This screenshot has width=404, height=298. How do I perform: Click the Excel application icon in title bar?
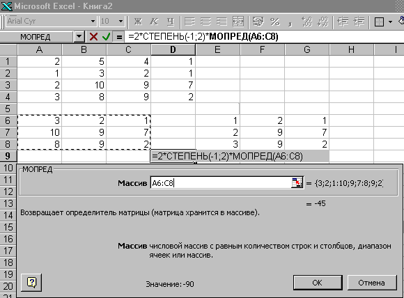tap(6, 6)
